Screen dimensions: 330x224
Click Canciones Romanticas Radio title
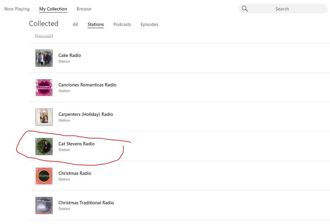(x=87, y=85)
